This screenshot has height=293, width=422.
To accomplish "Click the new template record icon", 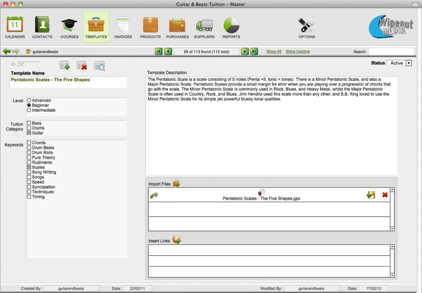I will coord(64,66).
